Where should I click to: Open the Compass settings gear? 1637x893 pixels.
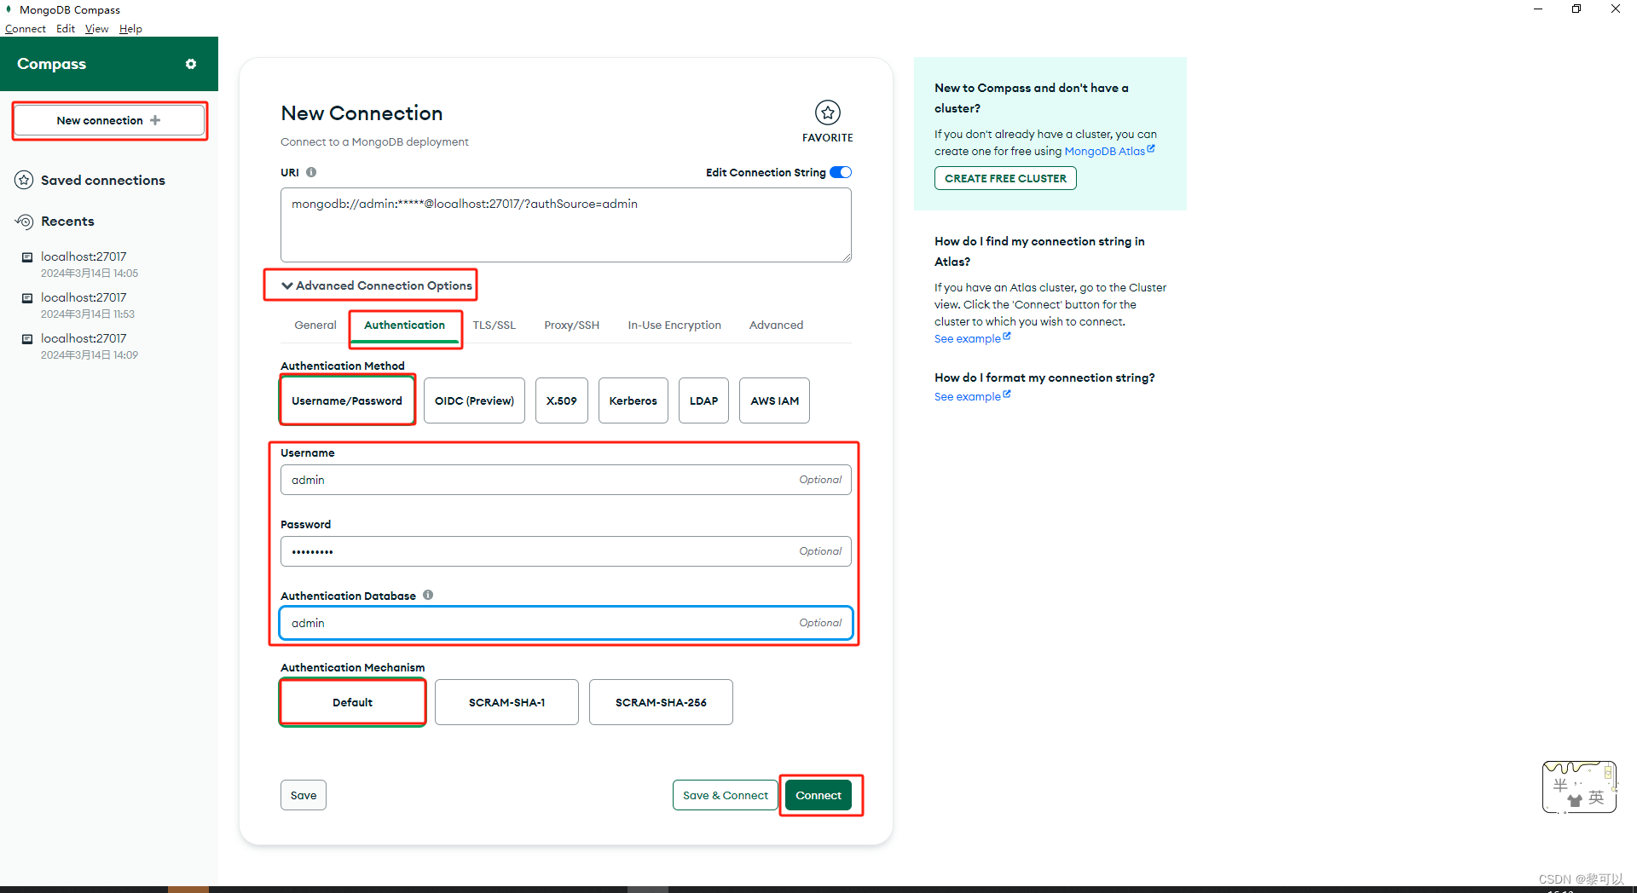pyautogui.click(x=191, y=63)
